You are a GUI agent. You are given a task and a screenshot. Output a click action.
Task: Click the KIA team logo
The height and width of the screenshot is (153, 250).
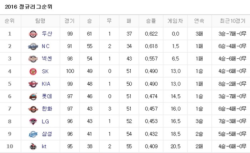(x=33, y=84)
